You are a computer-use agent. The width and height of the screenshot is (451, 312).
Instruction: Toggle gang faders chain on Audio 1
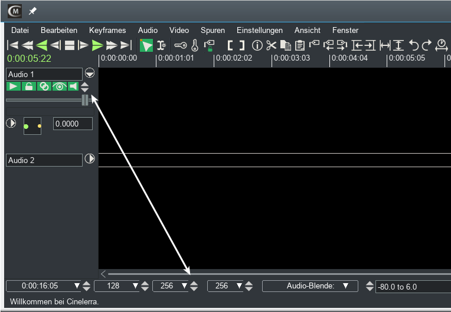click(x=44, y=87)
